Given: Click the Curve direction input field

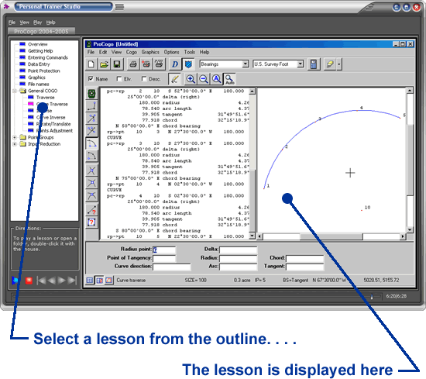Looking at the screenshot, I should pos(171,267).
